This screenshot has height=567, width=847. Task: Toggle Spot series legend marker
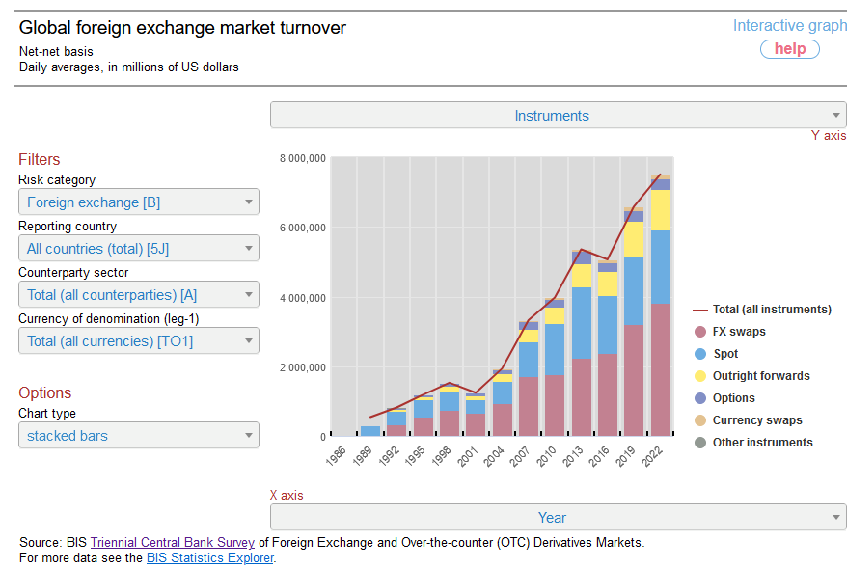coord(700,354)
